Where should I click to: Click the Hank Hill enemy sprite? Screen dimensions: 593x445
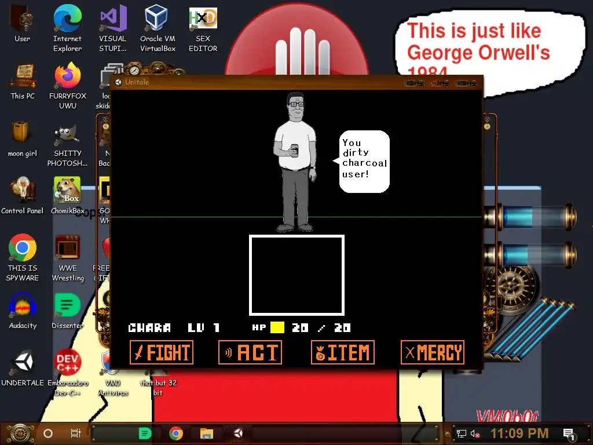[x=295, y=162]
